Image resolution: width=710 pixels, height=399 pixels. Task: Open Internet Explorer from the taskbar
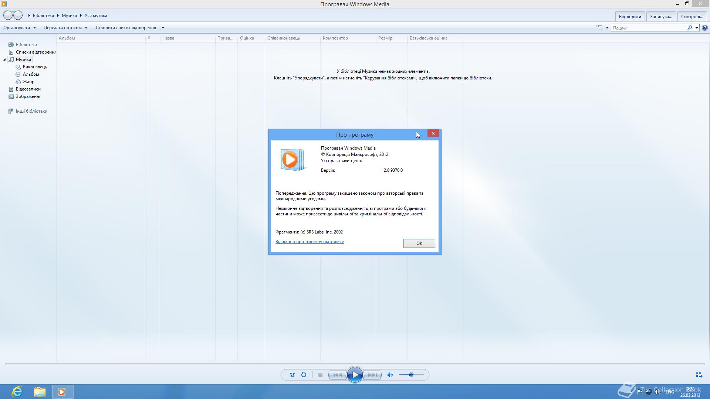[x=17, y=392]
